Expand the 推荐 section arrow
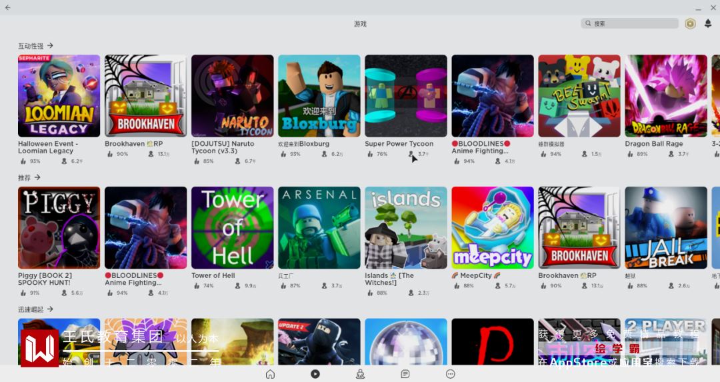The width and height of the screenshot is (720, 382). click(37, 177)
